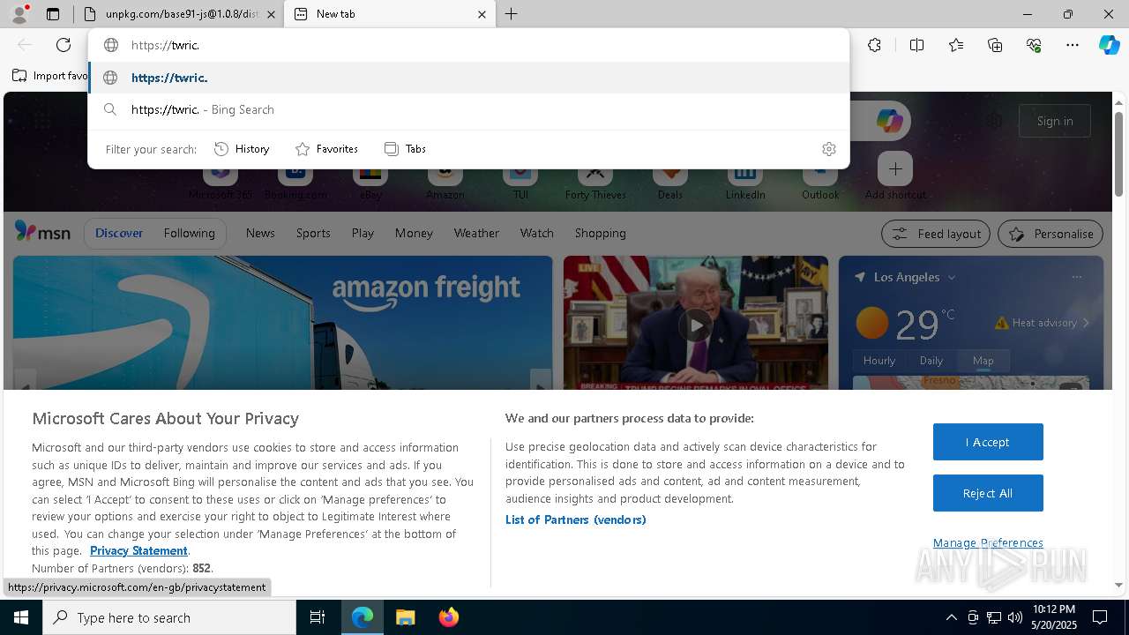Open the Collections icon
Screen dimensions: 1129x635
[995, 45]
